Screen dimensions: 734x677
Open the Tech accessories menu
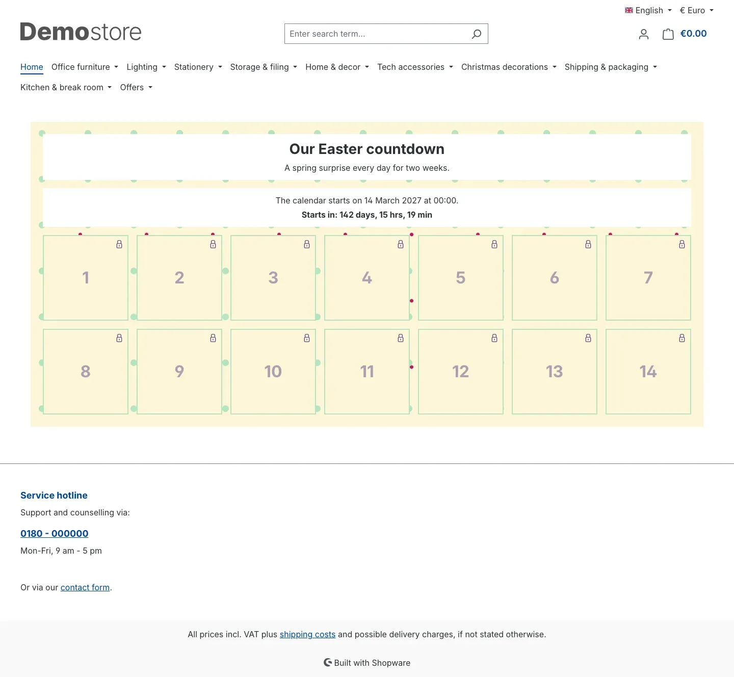[415, 67]
